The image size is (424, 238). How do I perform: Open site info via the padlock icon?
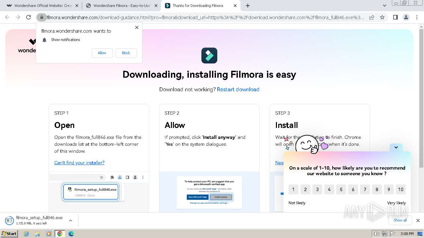[x=42, y=17]
